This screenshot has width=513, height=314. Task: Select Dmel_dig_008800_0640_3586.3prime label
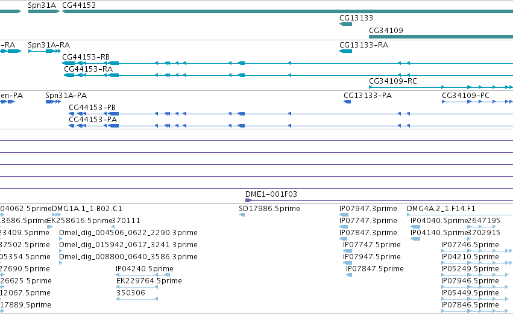[128, 257]
